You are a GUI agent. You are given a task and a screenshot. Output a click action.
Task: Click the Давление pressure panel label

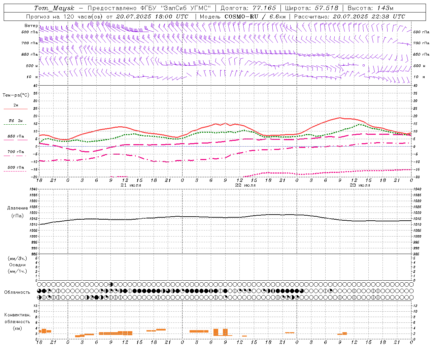click(x=18, y=208)
